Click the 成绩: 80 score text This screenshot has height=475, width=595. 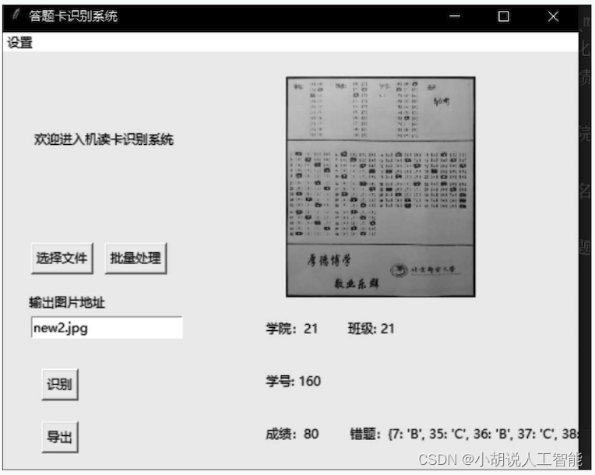[292, 434]
